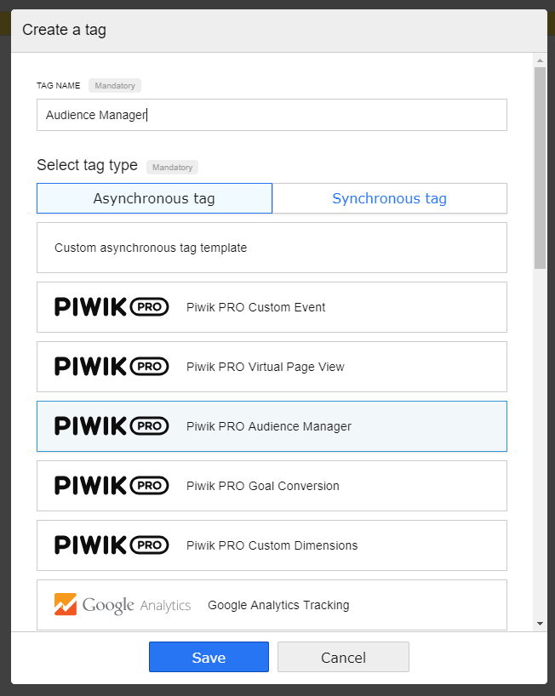Image resolution: width=555 pixels, height=696 pixels.
Task: Click the Google Analytics logo icon
Action: (66, 605)
